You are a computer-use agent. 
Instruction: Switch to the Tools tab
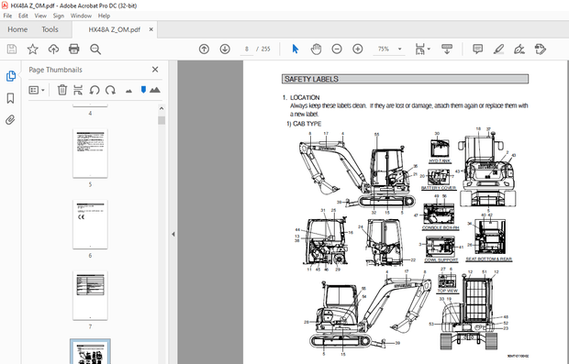point(50,29)
